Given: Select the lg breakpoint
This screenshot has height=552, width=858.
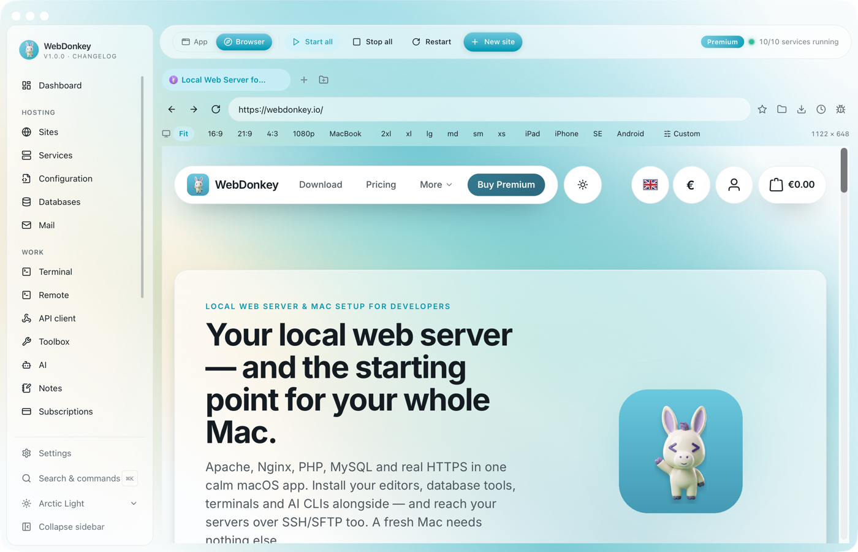Looking at the screenshot, I should [430, 134].
